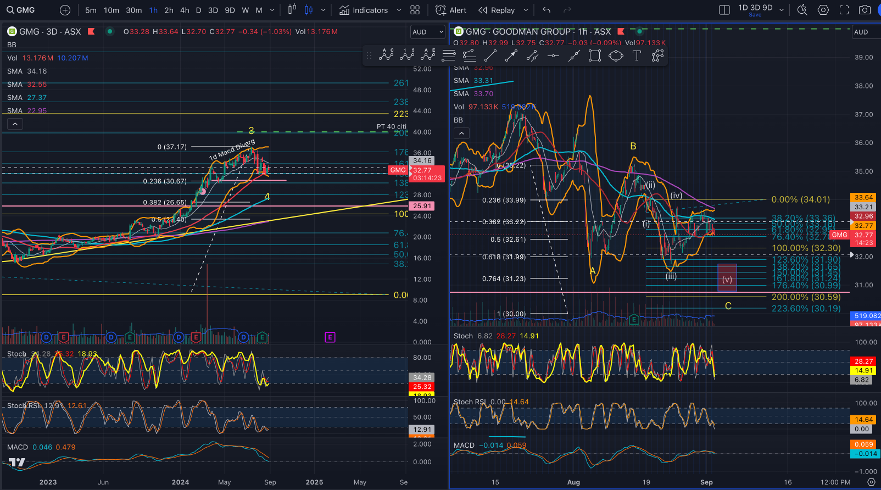Image resolution: width=881 pixels, height=490 pixels.
Task: Enter fullscreen mode
Action: point(844,10)
